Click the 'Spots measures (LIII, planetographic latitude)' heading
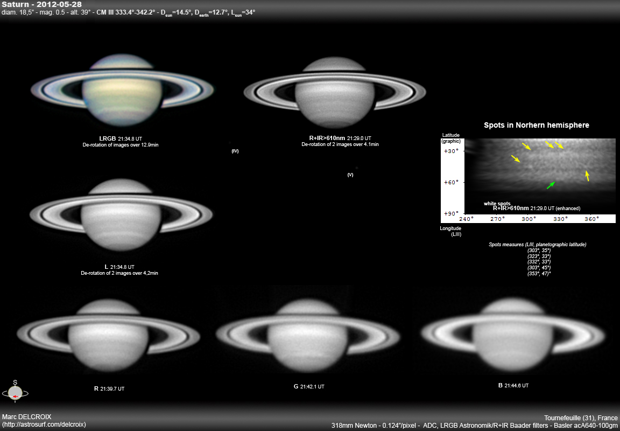 (x=538, y=245)
